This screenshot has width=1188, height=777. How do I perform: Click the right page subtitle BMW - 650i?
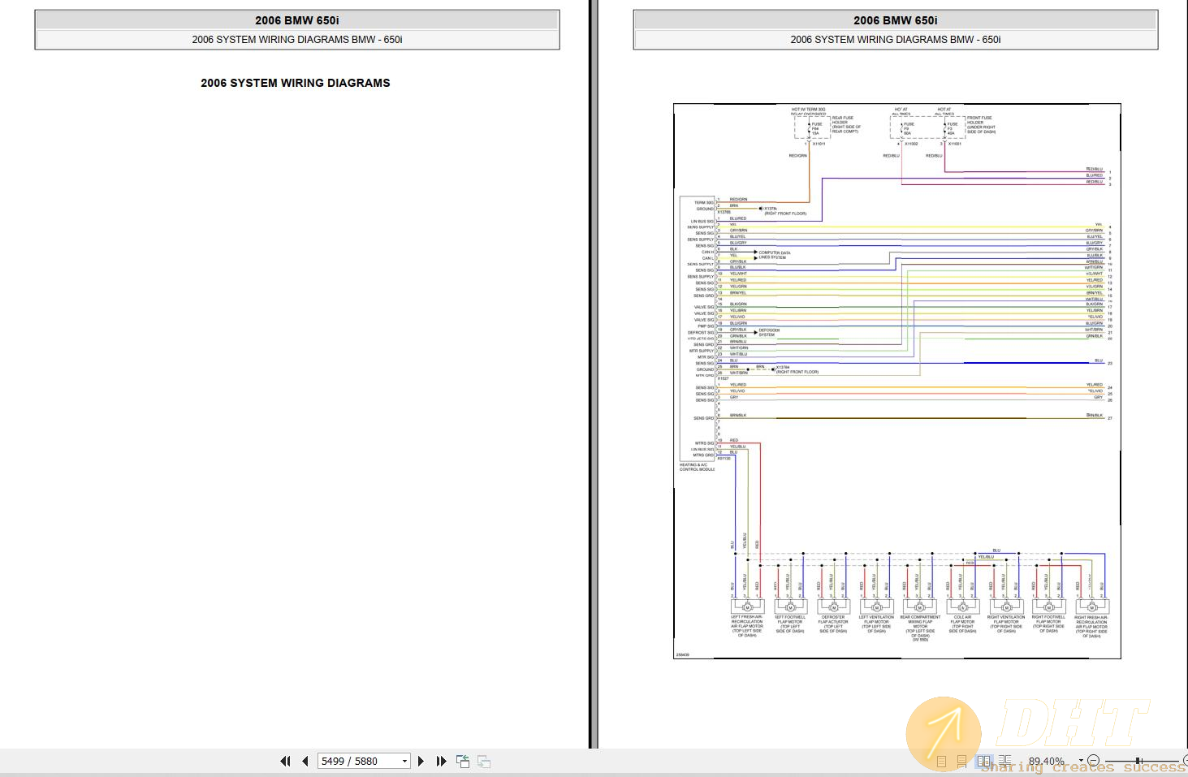coord(896,39)
